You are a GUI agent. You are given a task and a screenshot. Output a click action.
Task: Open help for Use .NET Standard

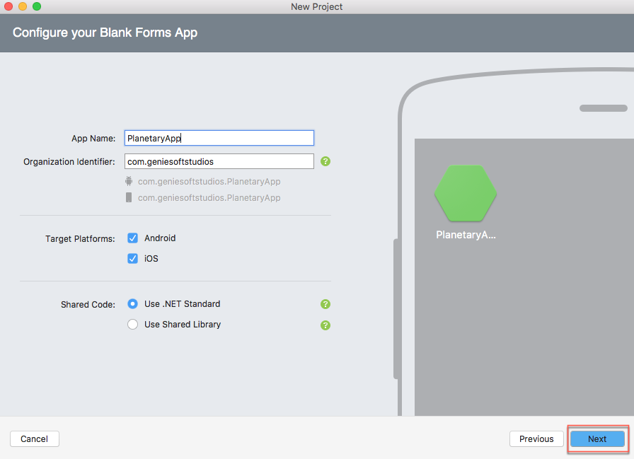tap(325, 304)
